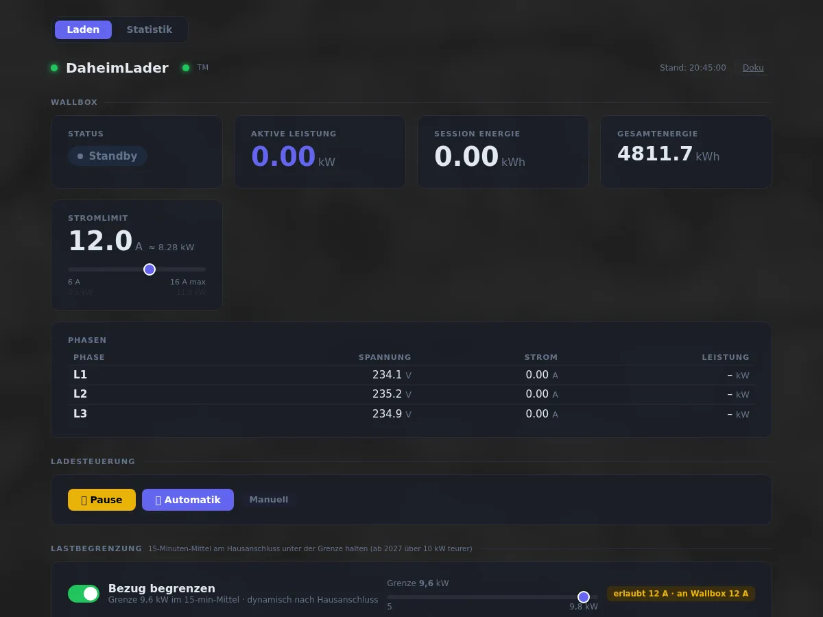
Task: Click the Aktive Leistung 0.00 value
Action: [283, 156]
